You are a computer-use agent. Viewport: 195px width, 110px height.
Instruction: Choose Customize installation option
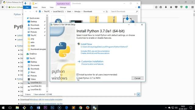(x=92, y=61)
